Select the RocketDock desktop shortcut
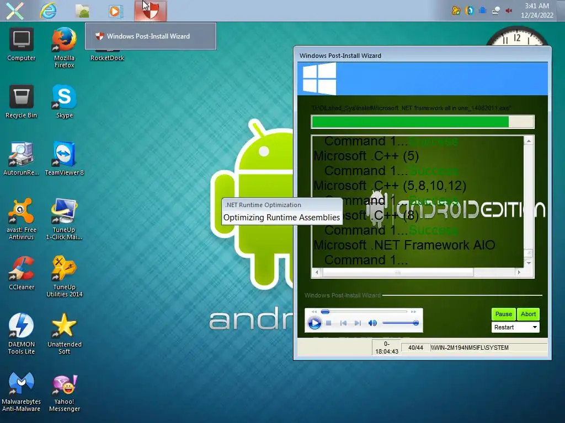 click(x=107, y=58)
